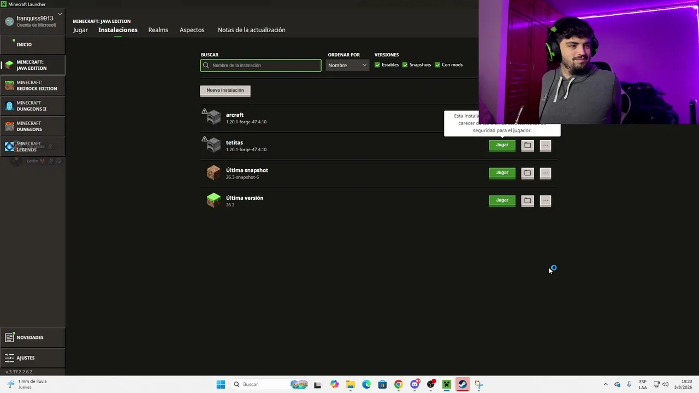Open Snipping Tool from the taskbar
This screenshot has height=393, width=699.
pos(479,384)
